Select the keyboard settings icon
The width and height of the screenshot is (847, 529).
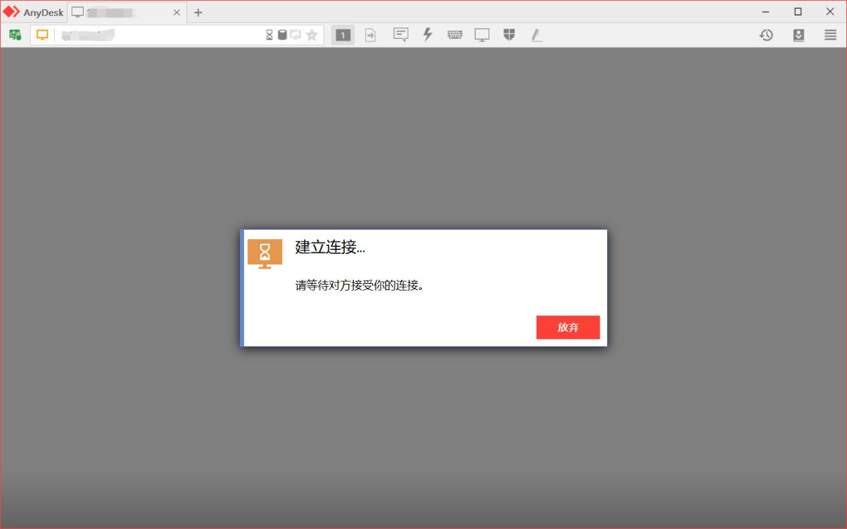(x=455, y=35)
